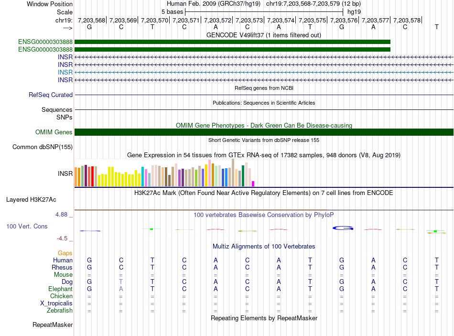Click the Sequences track label
The height and width of the screenshot is (336, 454).
pyautogui.click(x=57, y=109)
